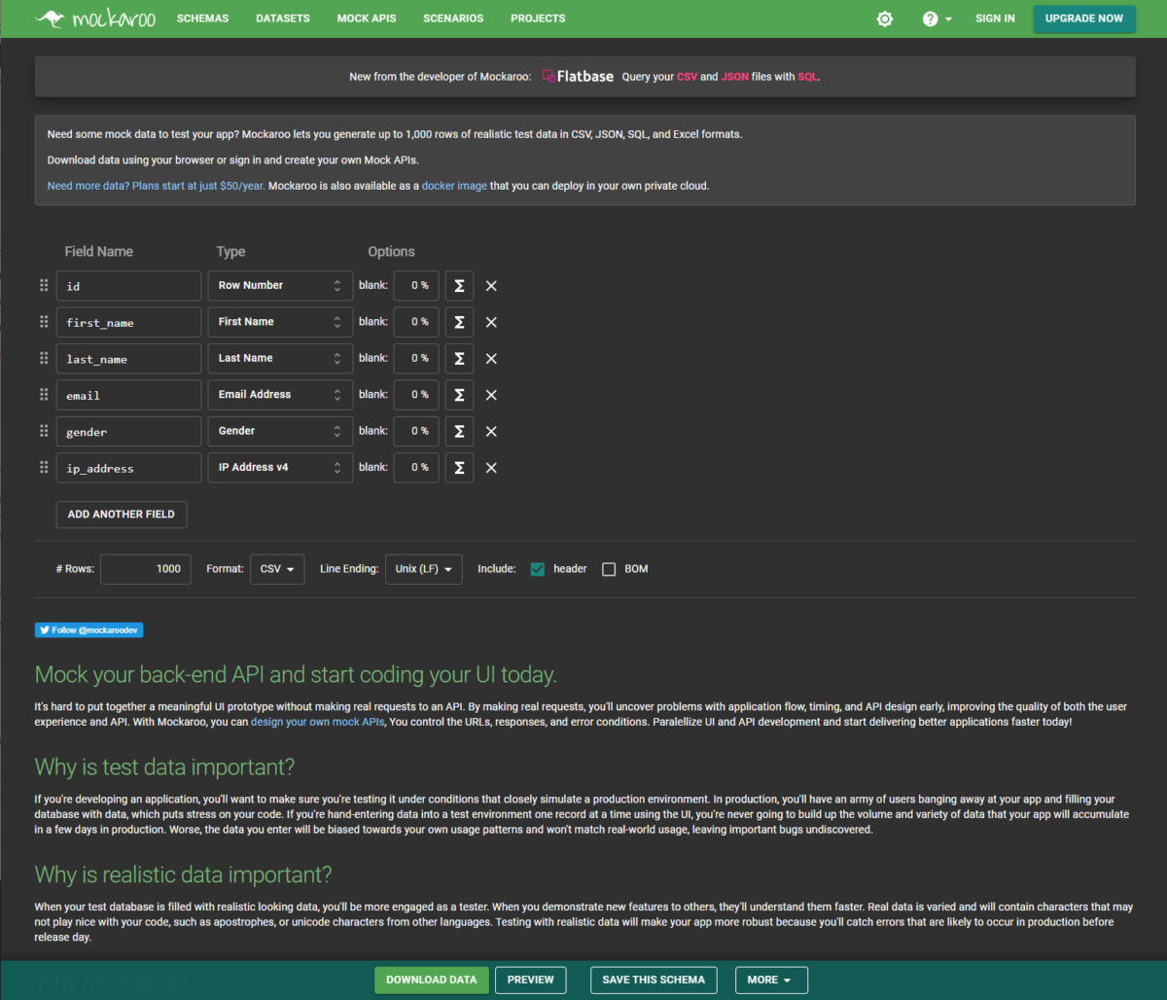Image resolution: width=1167 pixels, height=1000 pixels.
Task: Uncheck the header include option
Action: click(x=538, y=568)
